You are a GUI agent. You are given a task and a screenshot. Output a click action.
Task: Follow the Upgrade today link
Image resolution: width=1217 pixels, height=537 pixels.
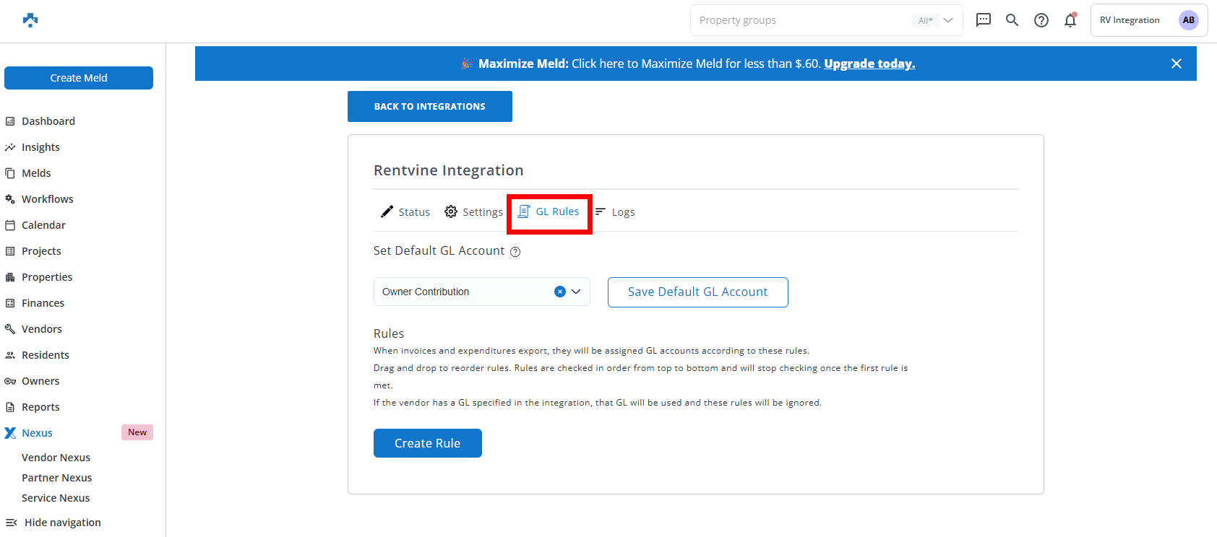click(869, 64)
